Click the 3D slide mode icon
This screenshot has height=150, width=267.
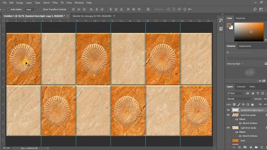point(184,9)
